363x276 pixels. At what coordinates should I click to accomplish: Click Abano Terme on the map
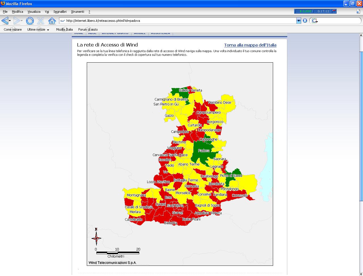pos(189,164)
